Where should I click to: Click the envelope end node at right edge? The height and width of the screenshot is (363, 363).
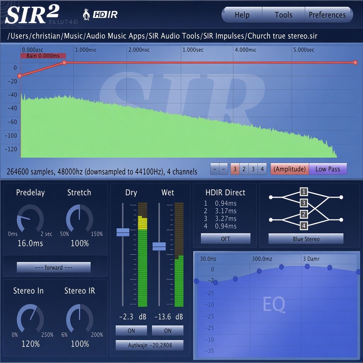coord(355,62)
